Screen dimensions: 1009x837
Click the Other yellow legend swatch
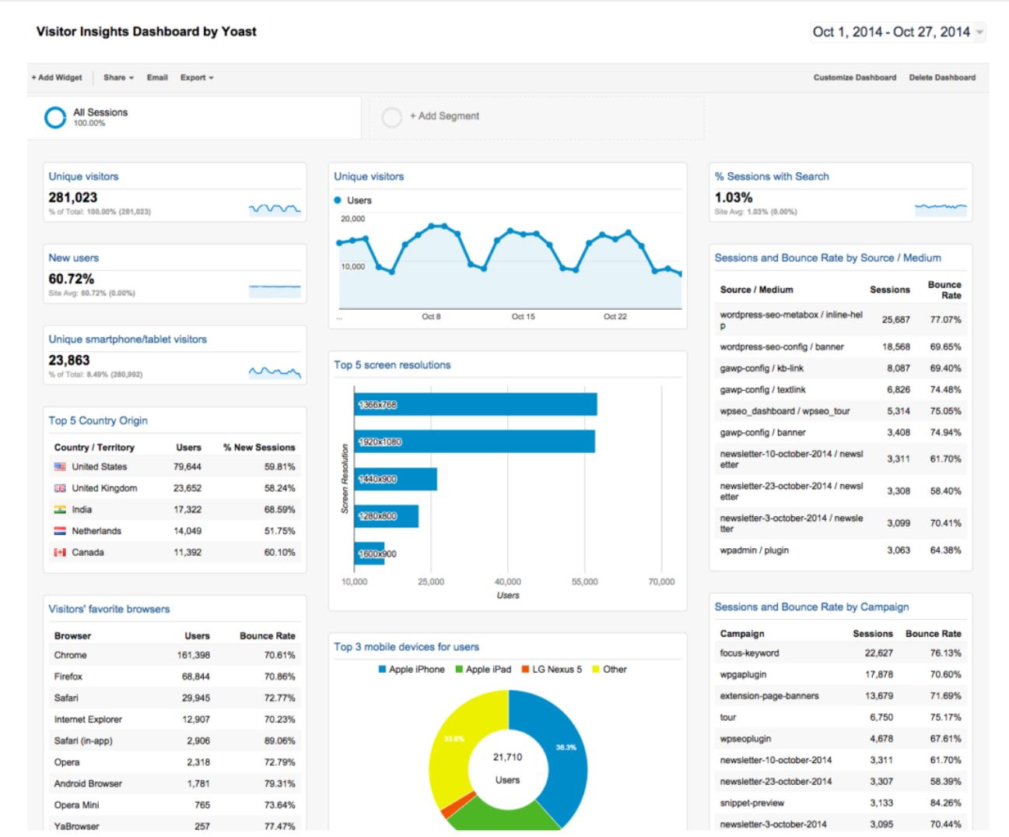[596, 670]
